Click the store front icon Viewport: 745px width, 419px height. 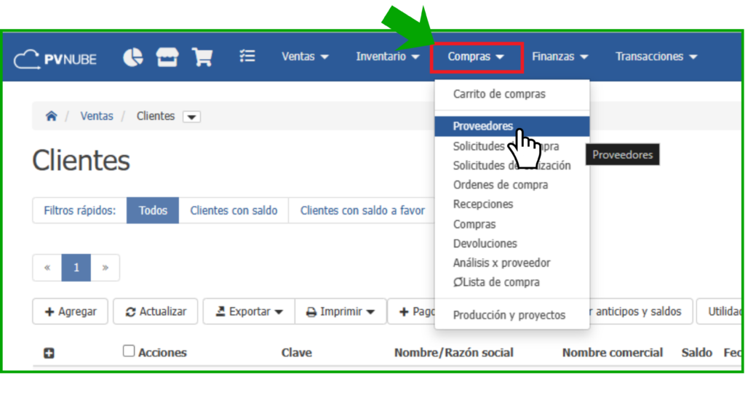(x=167, y=57)
